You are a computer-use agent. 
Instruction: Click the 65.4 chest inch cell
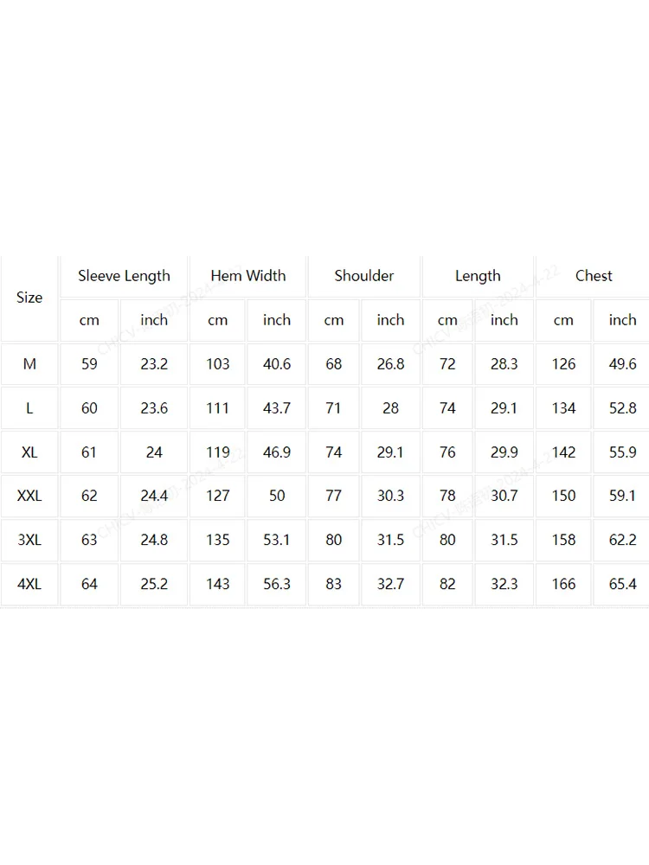[622, 584]
